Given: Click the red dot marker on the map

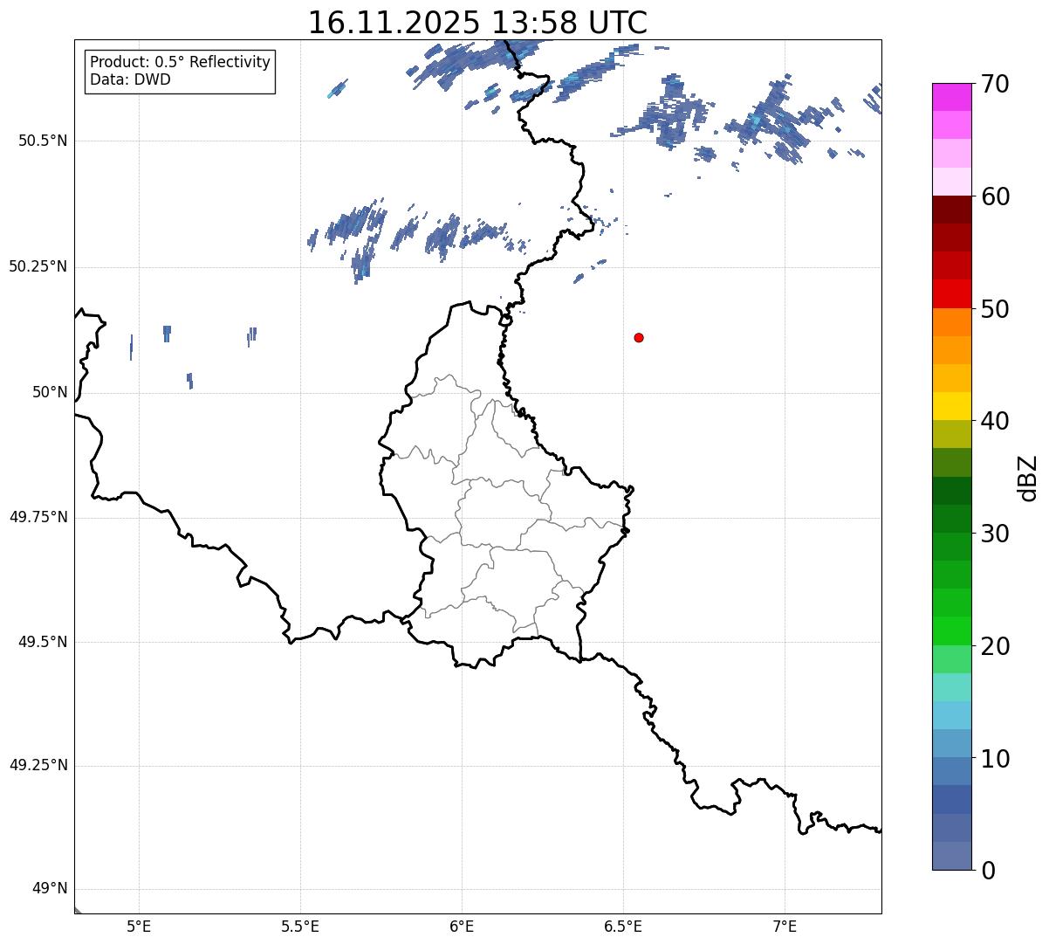Looking at the screenshot, I should pyautogui.click(x=639, y=337).
